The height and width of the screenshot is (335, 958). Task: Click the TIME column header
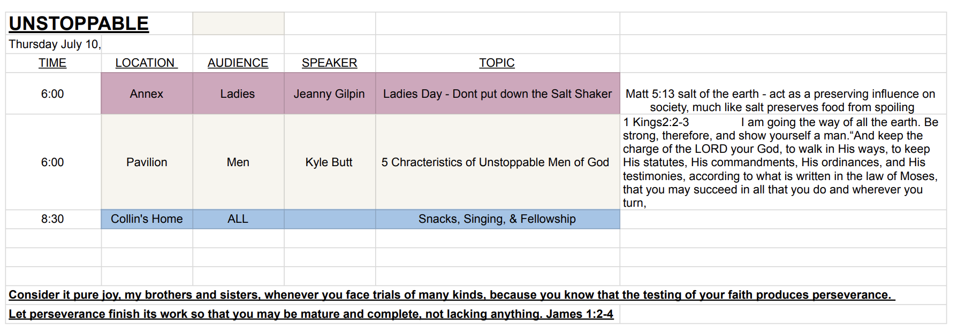(52, 63)
